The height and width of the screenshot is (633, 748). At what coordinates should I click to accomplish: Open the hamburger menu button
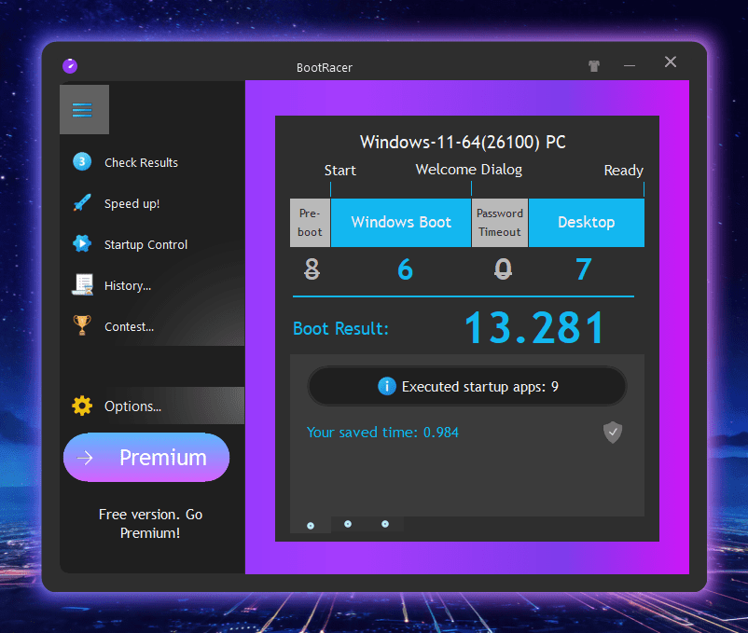[x=83, y=110]
